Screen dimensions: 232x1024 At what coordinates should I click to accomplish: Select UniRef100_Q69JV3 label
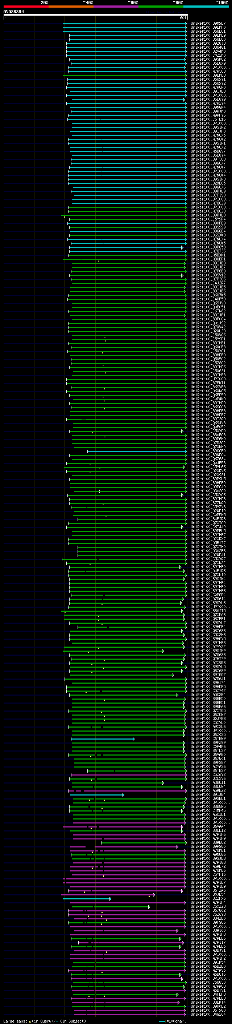point(208,423)
